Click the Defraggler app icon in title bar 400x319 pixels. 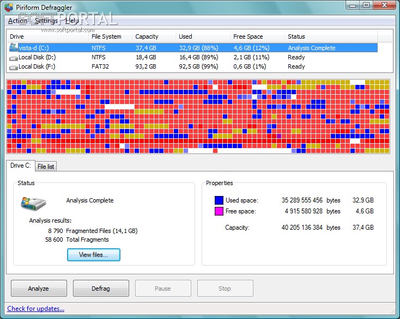pyautogui.click(x=9, y=7)
